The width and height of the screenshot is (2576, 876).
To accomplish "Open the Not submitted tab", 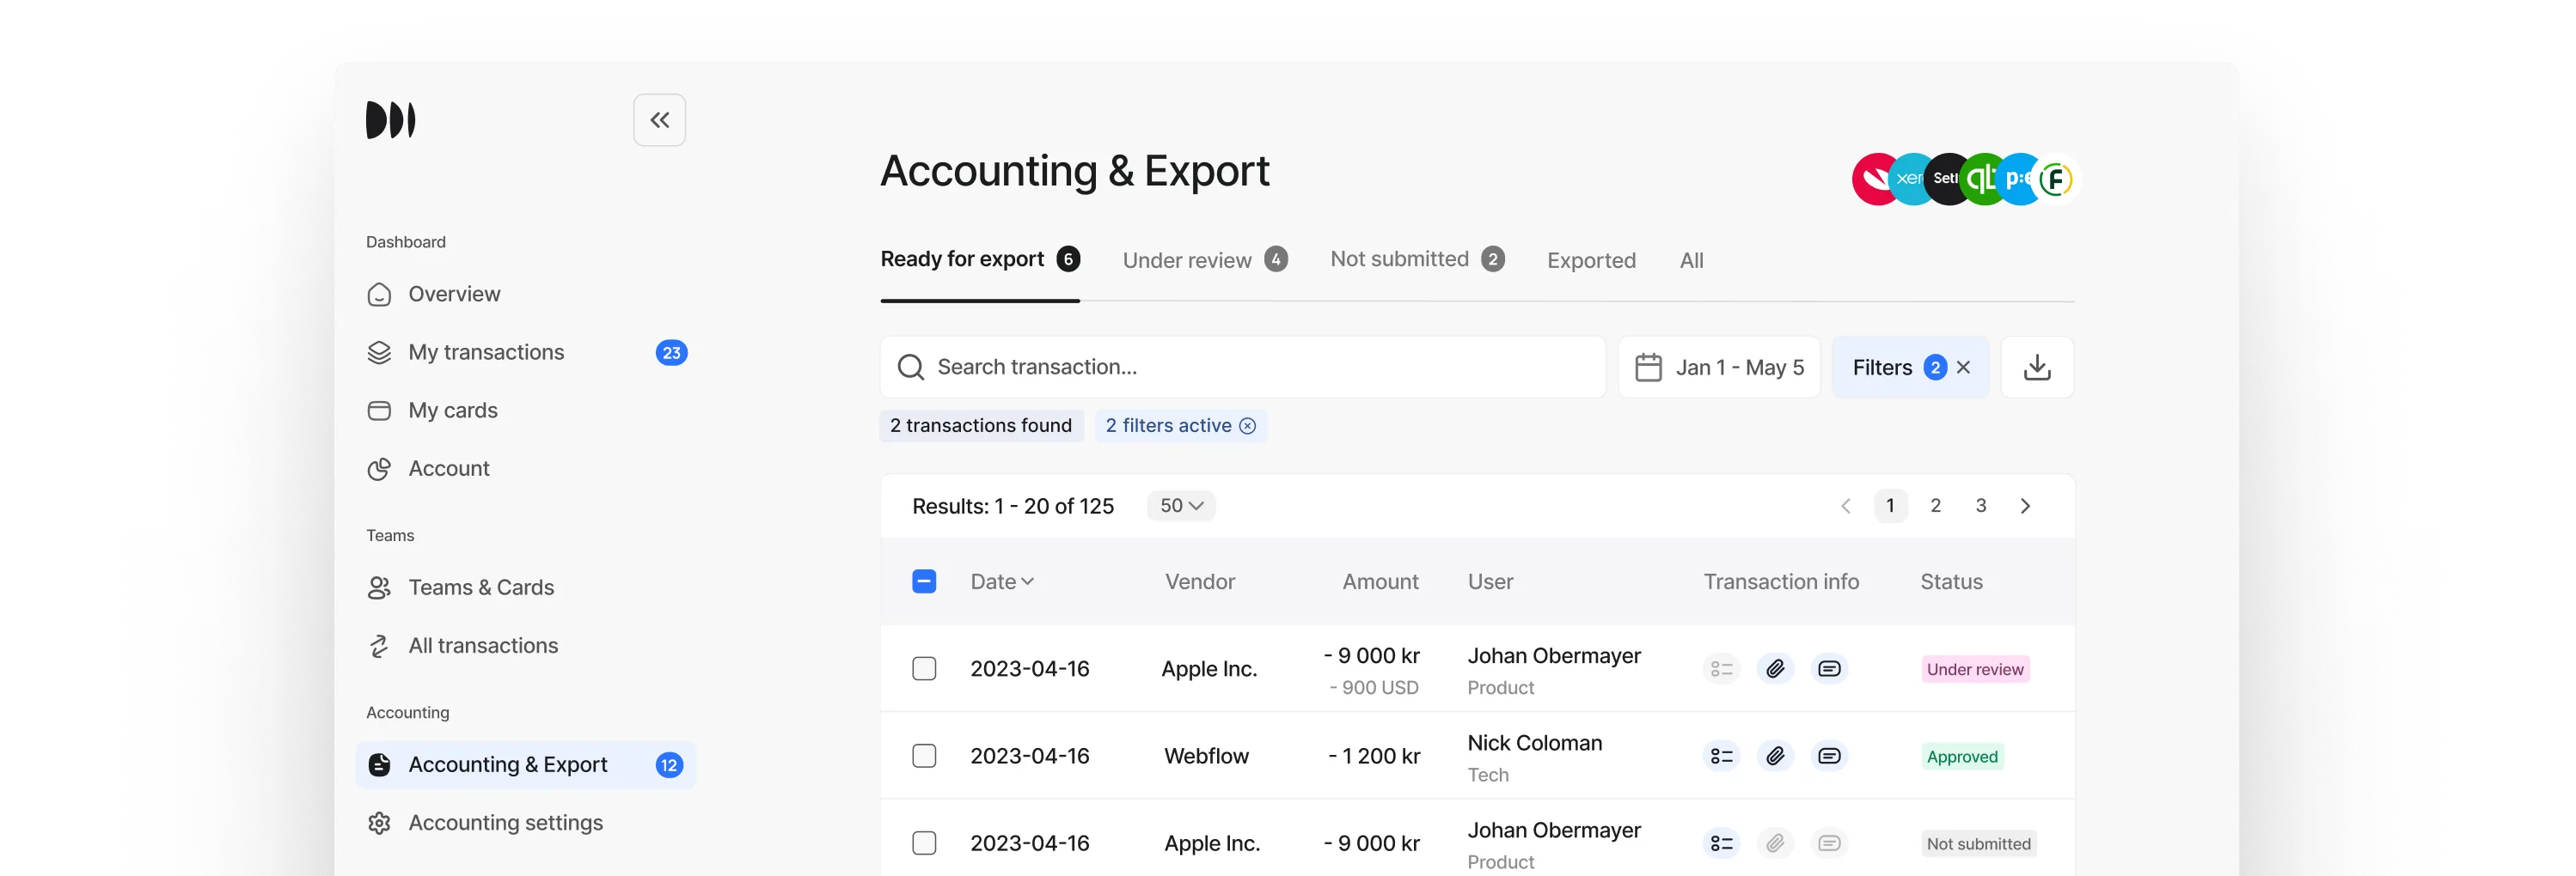I will click(1399, 259).
